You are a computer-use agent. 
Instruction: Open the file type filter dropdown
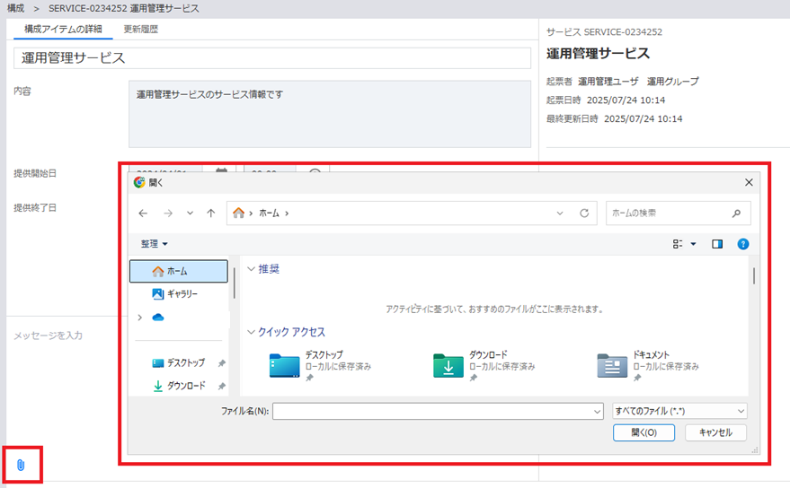[x=679, y=411]
